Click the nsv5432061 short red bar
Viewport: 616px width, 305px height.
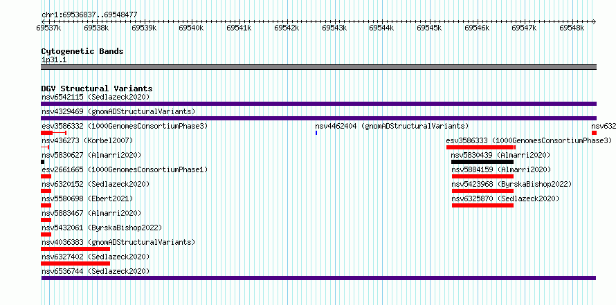[46, 234]
